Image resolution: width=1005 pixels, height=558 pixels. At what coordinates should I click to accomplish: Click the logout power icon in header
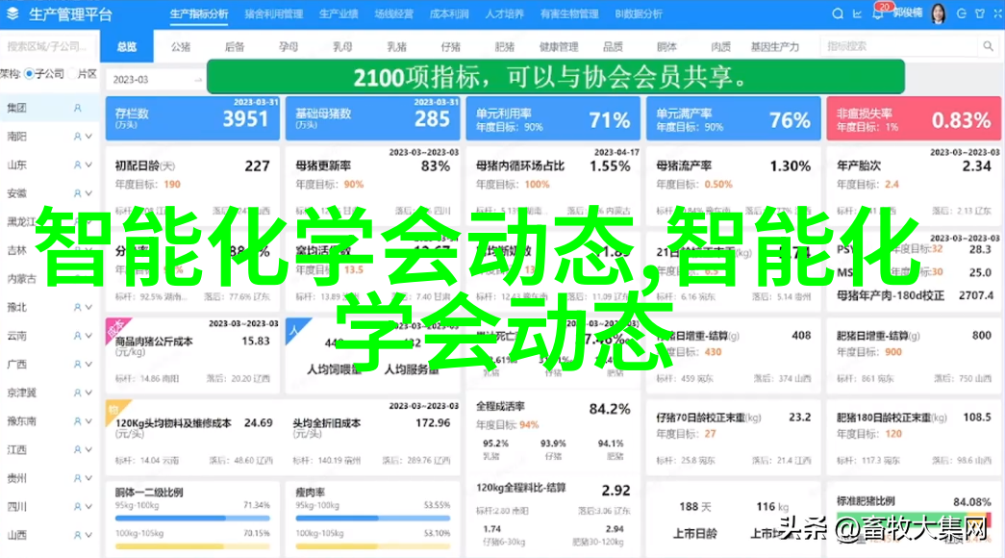[x=961, y=13]
